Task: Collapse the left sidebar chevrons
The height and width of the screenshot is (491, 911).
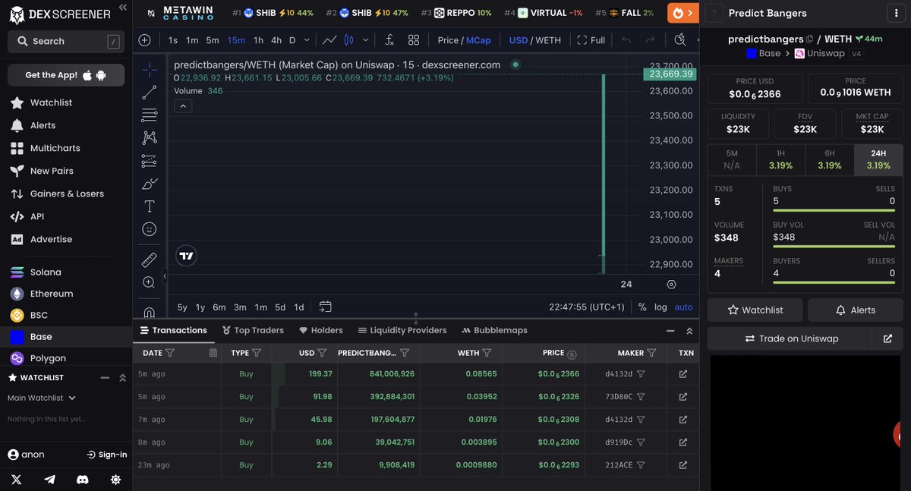Action: click(x=123, y=8)
